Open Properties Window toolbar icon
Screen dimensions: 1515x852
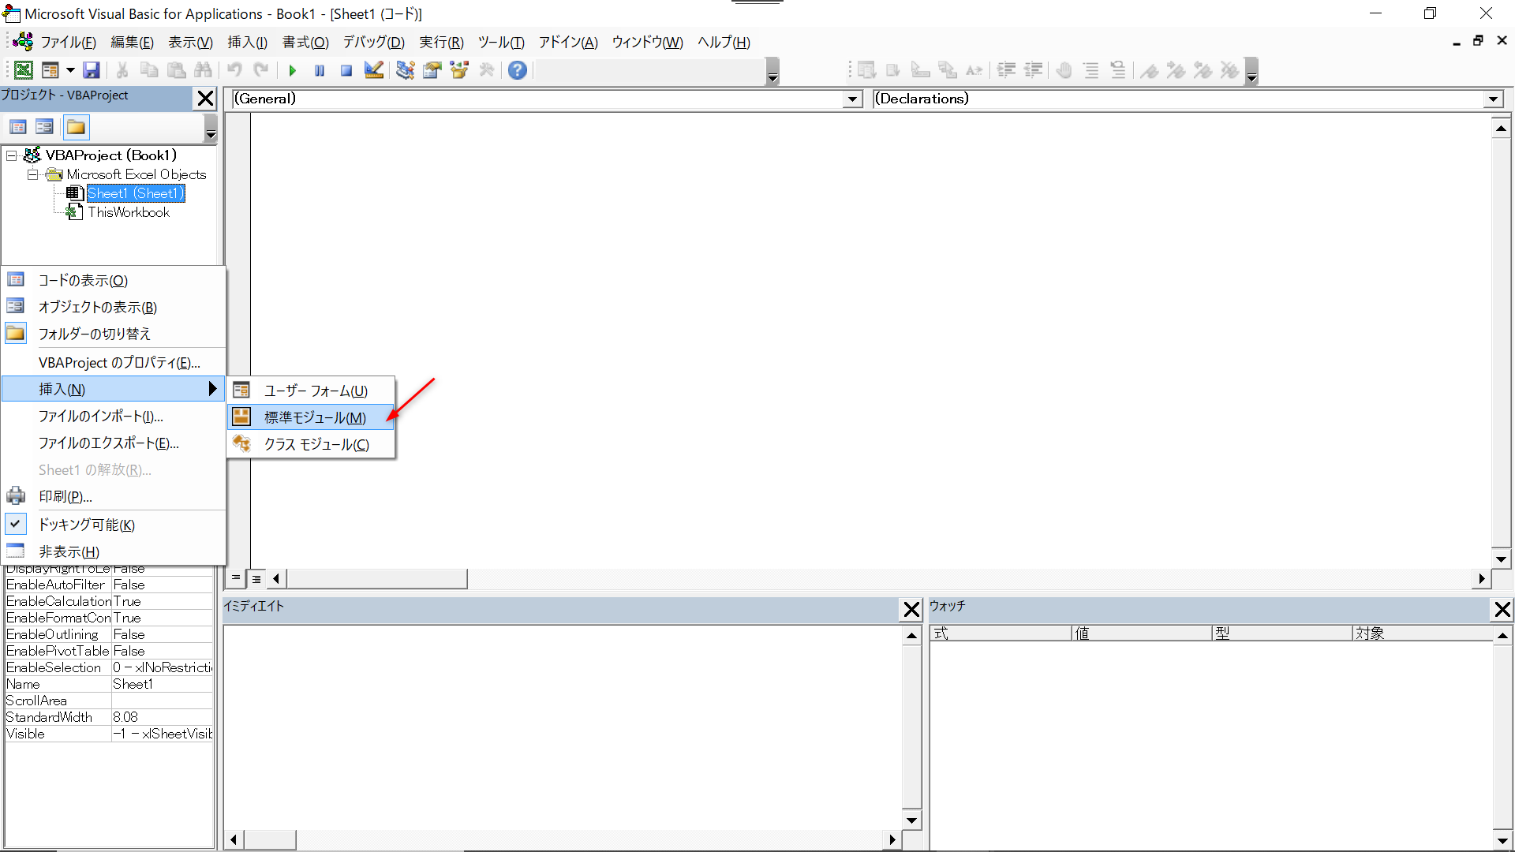[x=432, y=70]
